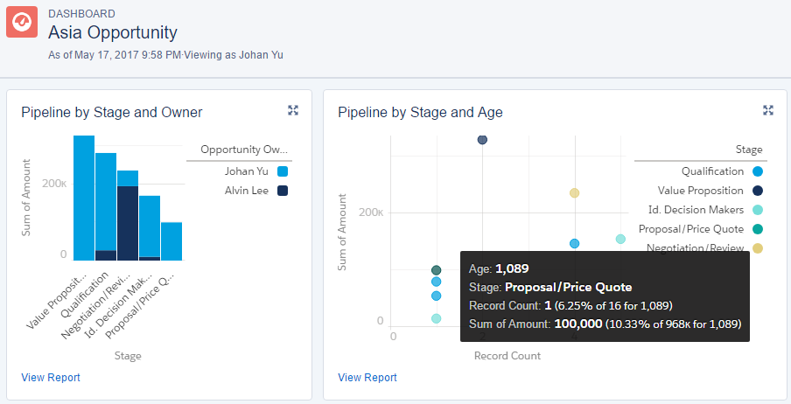791x404 pixels.
Task: Click the dark teal Proposal/Price Quote scatter point
Action: point(437,270)
